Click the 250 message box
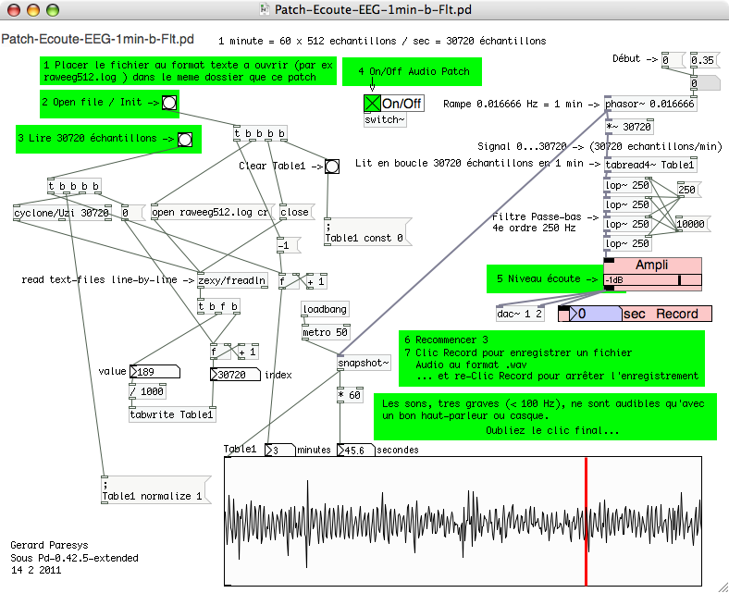Viewport: 729px width, 593px height. [689, 190]
